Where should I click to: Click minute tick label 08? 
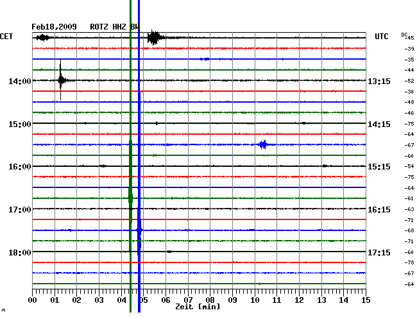(x=210, y=300)
